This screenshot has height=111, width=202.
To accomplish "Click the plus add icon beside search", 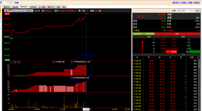I will point(12,3).
